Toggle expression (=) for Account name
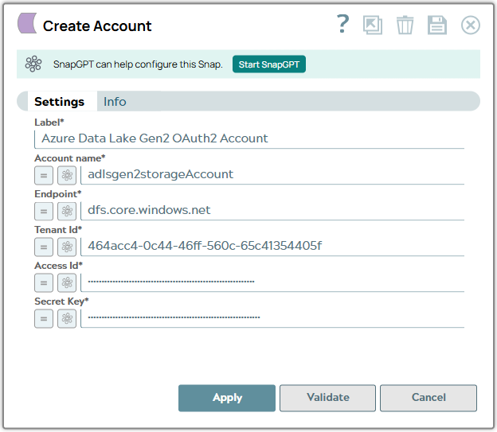 click(x=44, y=175)
